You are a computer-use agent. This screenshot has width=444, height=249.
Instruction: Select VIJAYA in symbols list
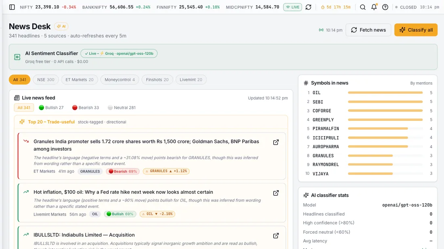320,174
